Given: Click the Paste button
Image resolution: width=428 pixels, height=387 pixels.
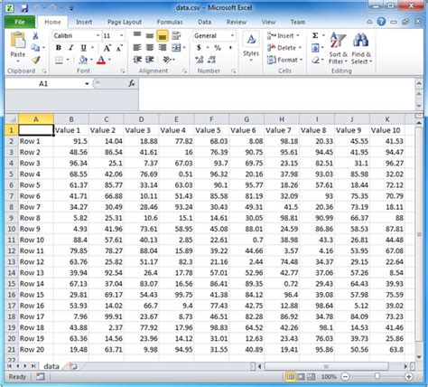Looking at the screenshot, I should tap(18, 47).
